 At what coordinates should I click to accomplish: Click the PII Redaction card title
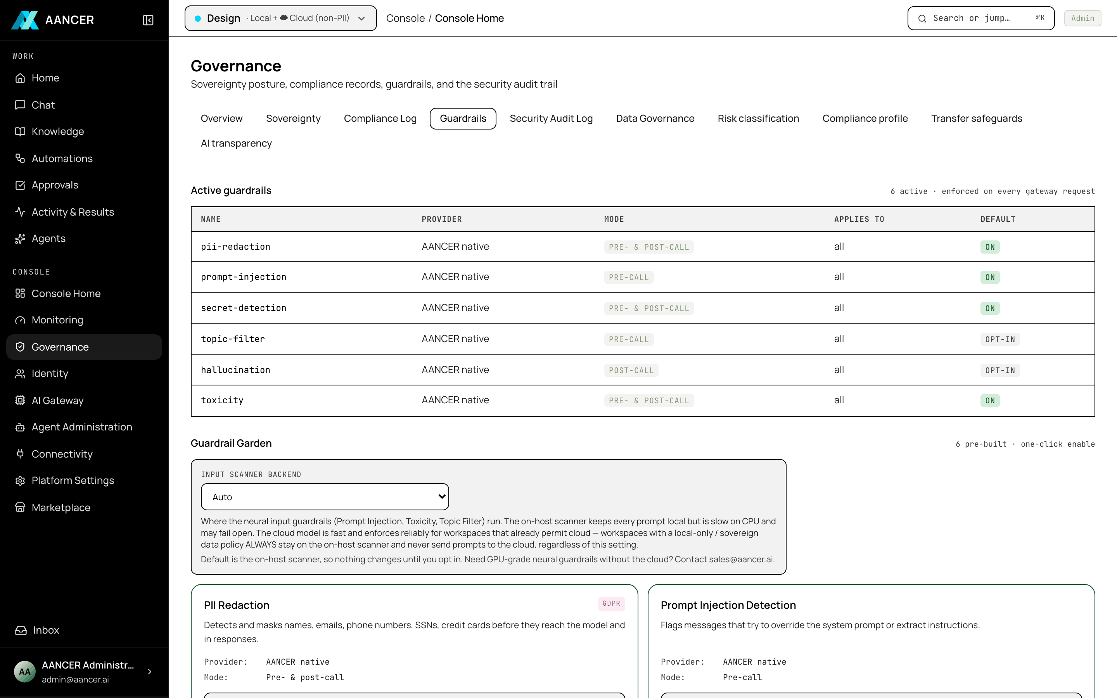click(x=236, y=605)
